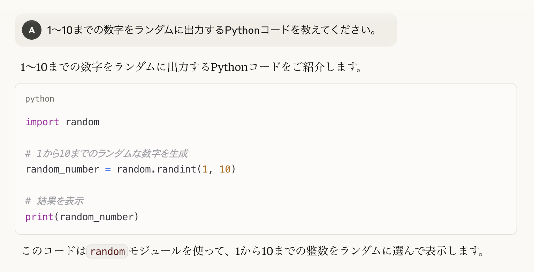Click the equals sign in the assignment
This screenshot has width=534, height=272.
108,169
